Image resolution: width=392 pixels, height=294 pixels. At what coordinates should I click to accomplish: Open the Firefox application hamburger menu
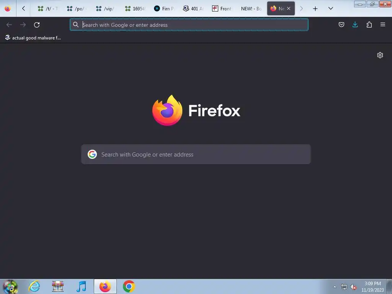(383, 24)
